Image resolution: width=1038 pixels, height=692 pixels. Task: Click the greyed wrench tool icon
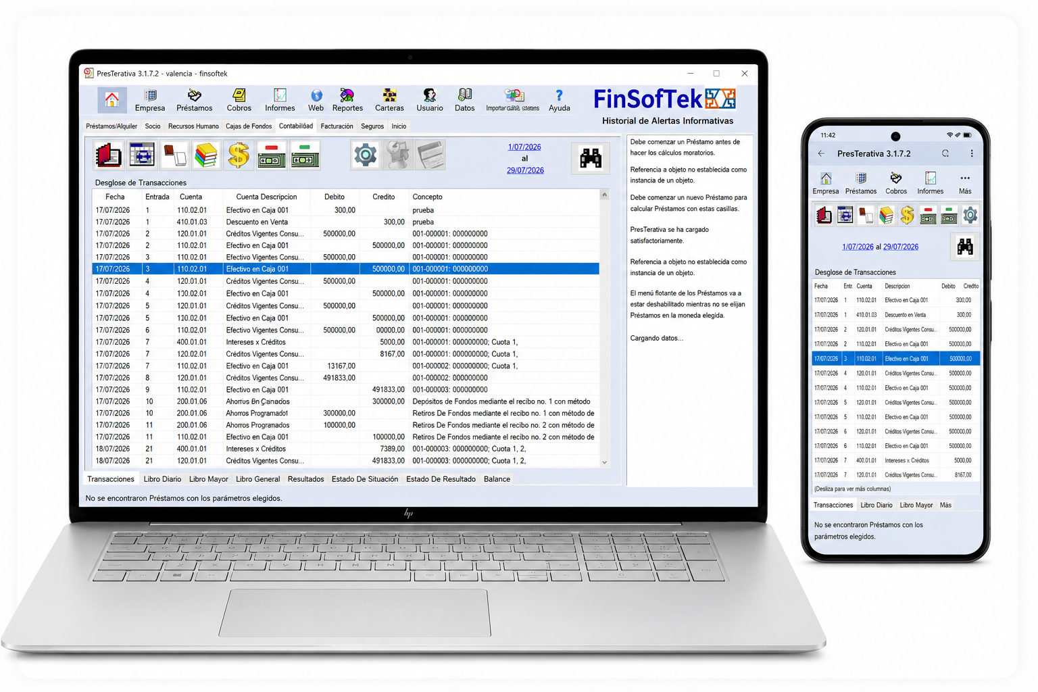coord(398,155)
